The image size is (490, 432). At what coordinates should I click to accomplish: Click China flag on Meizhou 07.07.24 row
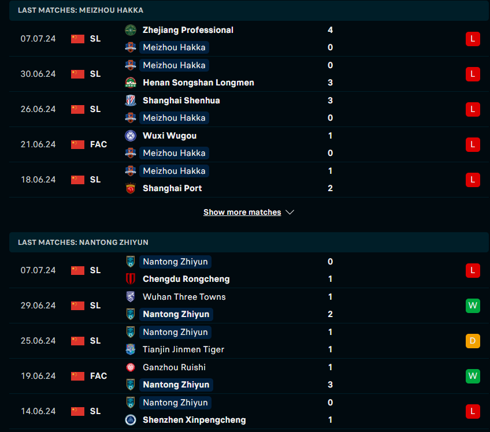tap(77, 39)
